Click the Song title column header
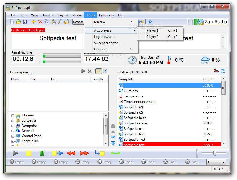Screen dimensions: 237x180 pyautogui.click(x=159, y=79)
